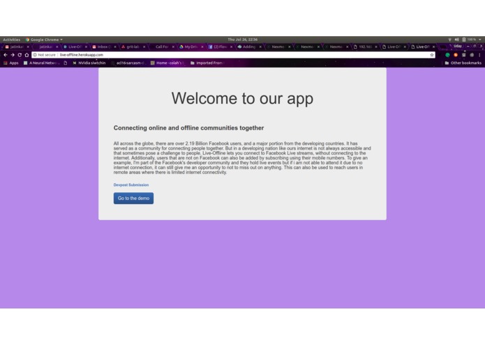The width and height of the screenshot is (485, 344).
Task: Click the Welcome to our app heading
Action: (243, 98)
